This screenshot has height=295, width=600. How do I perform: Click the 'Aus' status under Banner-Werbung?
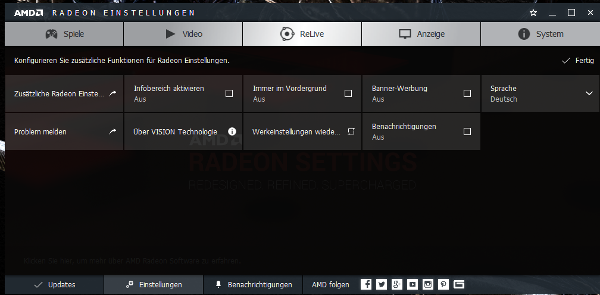[378, 99]
